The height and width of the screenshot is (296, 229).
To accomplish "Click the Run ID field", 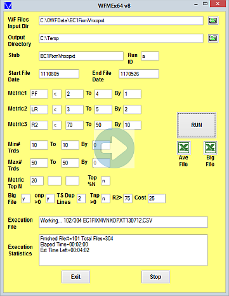I will click(150, 56).
